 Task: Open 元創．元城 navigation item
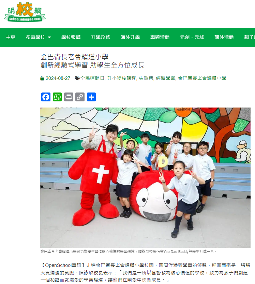192,37
